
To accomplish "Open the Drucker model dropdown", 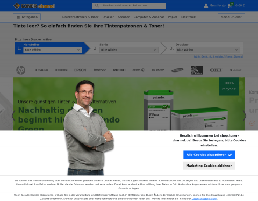I will [x=208, y=50].
